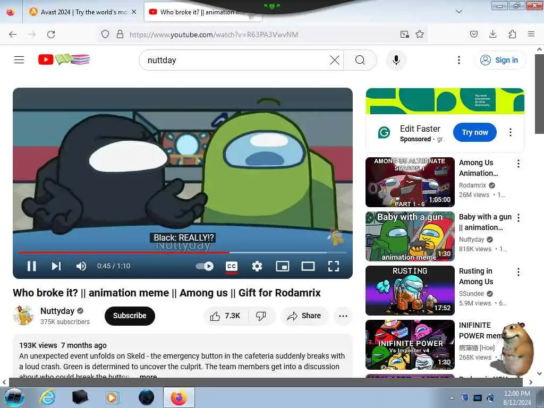The width and height of the screenshot is (544, 408).
Task: Bookmark this page with star
Action: (420, 34)
